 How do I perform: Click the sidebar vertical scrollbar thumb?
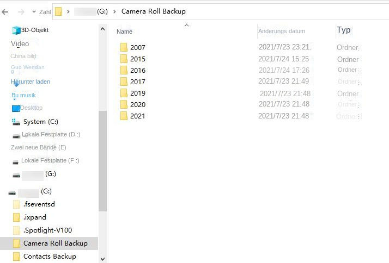[103, 161]
